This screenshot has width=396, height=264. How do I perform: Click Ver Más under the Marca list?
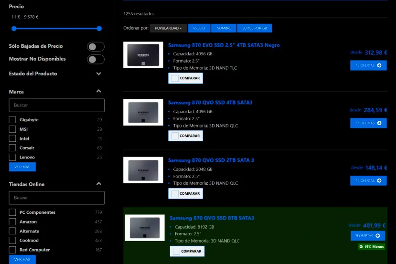(22, 167)
